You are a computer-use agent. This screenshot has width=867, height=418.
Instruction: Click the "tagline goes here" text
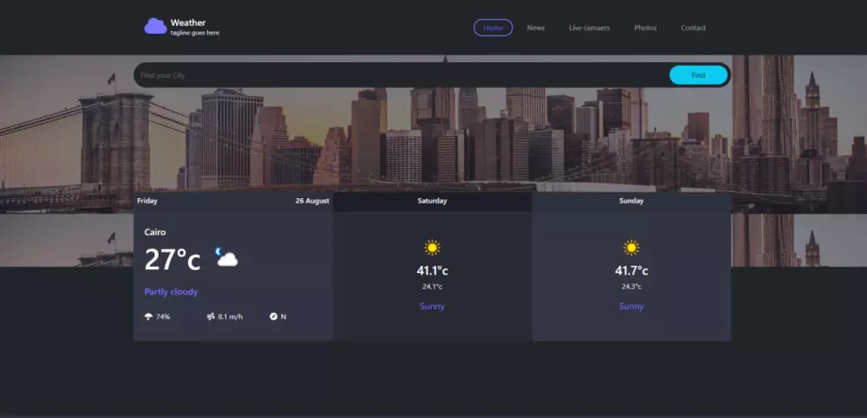pyautogui.click(x=194, y=33)
